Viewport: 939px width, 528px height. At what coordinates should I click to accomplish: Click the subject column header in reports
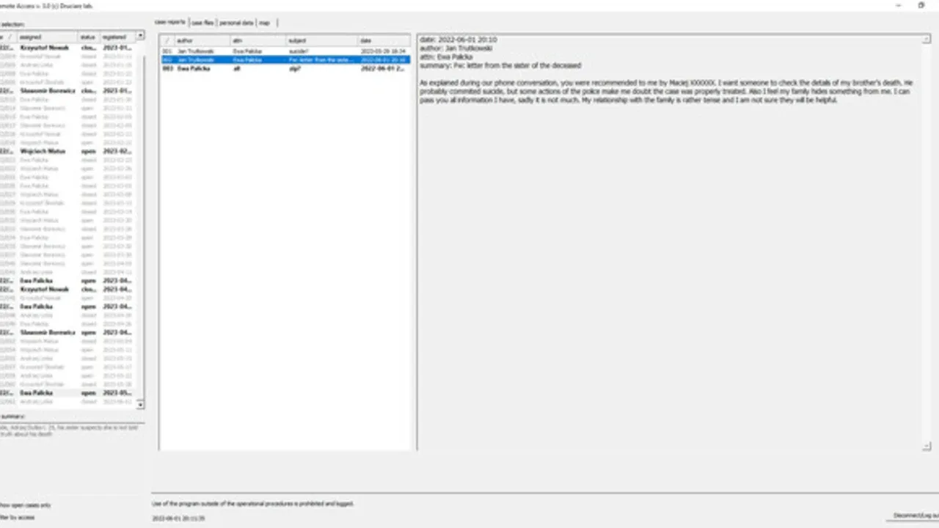[321, 40]
